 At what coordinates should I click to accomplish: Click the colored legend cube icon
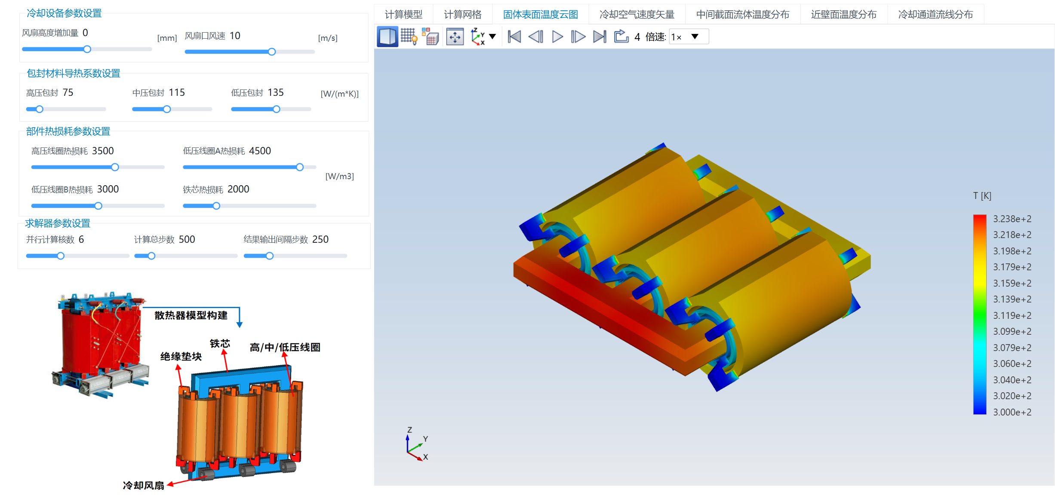430,37
